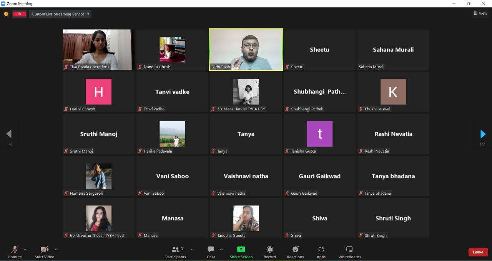492x261 pixels.
Task: Select Urvashii Thosar TYBA Psych tile
Action: 98,218
